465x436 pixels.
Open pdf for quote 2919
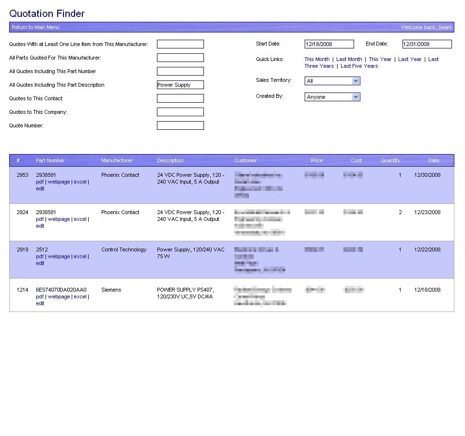pyautogui.click(x=40, y=257)
